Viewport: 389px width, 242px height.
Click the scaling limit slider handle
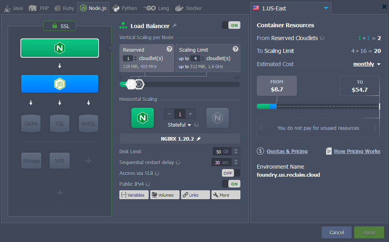(139, 85)
